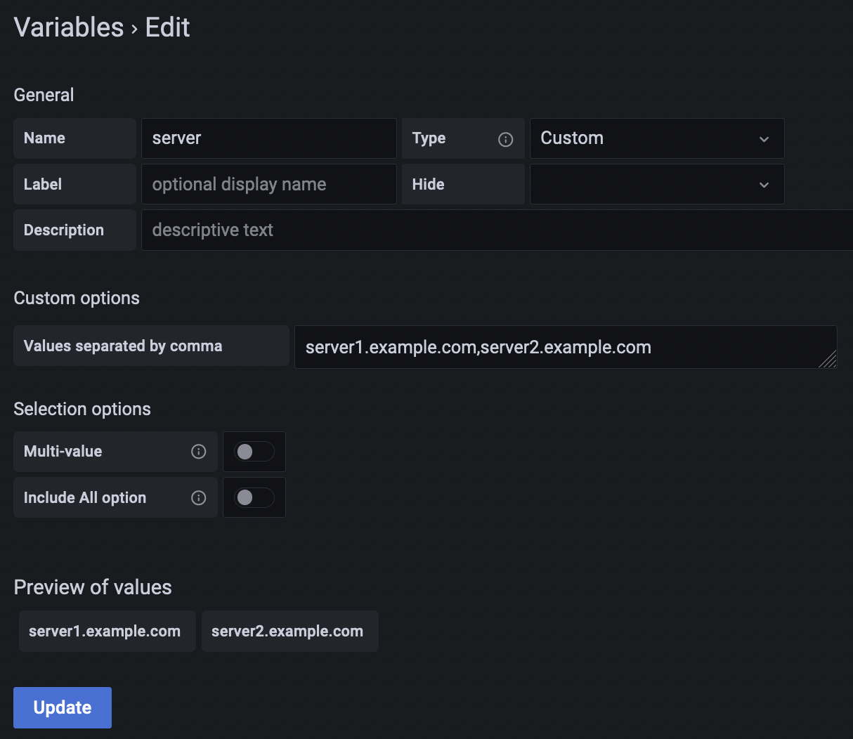853x739 pixels.
Task: Click the Include All option info icon
Action: click(x=199, y=497)
